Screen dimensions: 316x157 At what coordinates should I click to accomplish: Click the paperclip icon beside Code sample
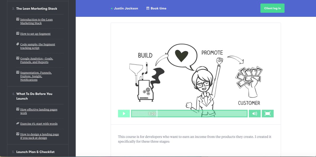click(x=18, y=44)
